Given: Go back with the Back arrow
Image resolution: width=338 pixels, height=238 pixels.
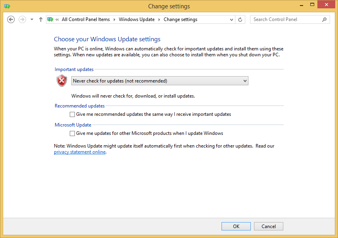Looking at the screenshot, I should click(11, 19).
